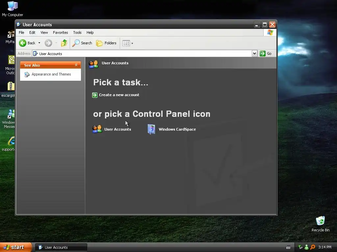The height and width of the screenshot is (252, 337).
Task: Click the green arrow beside Create account
Action: pyautogui.click(x=95, y=95)
